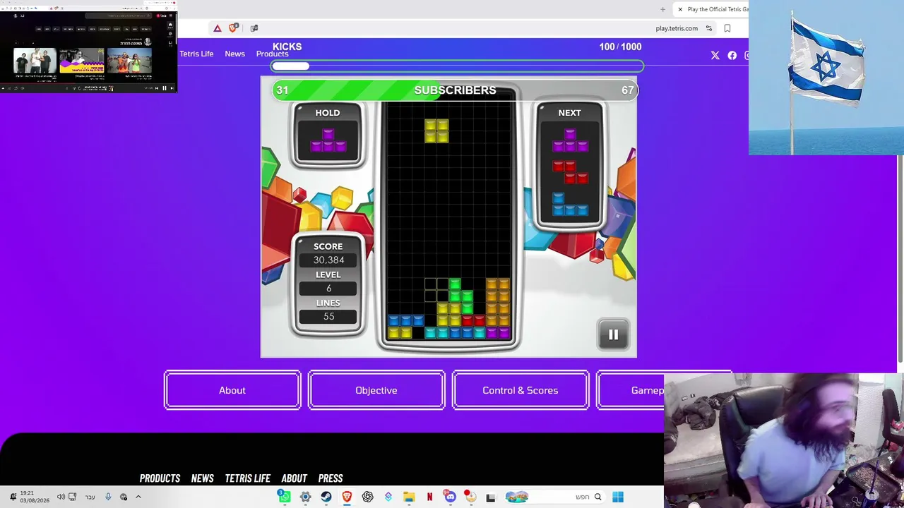
Task: Open the first video thumbnail in small window
Action: tap(35, 61)
